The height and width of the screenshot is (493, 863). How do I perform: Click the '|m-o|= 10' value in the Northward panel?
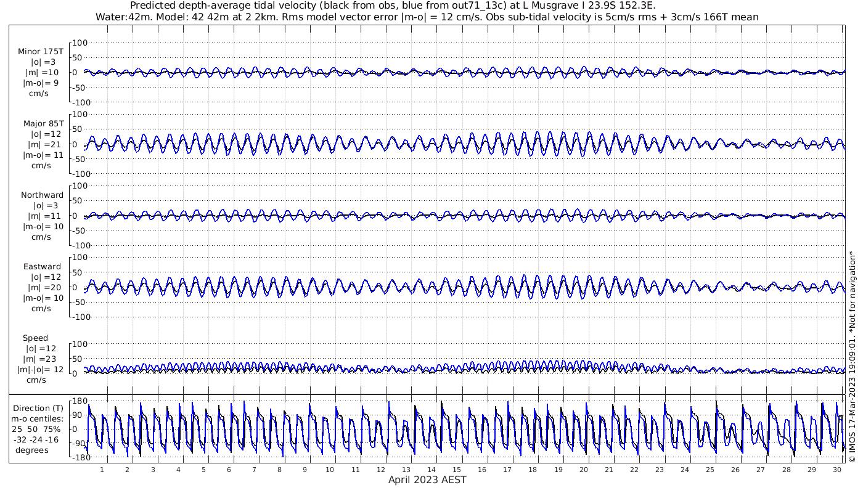tap(43, 227)
